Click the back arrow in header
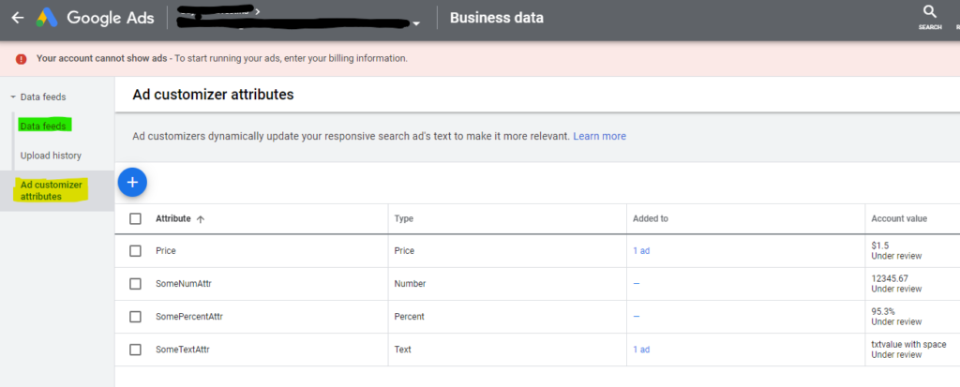Image resolution: width=960 pixels, height=387 pixels. pyautogui.click(x=17, y=18)
